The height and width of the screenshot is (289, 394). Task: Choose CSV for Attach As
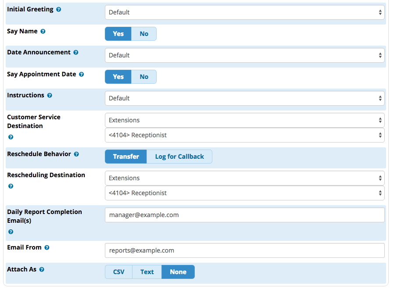click(x=118, y=272)
